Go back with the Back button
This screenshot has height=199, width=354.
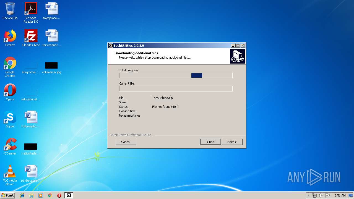tap(211, 142)
